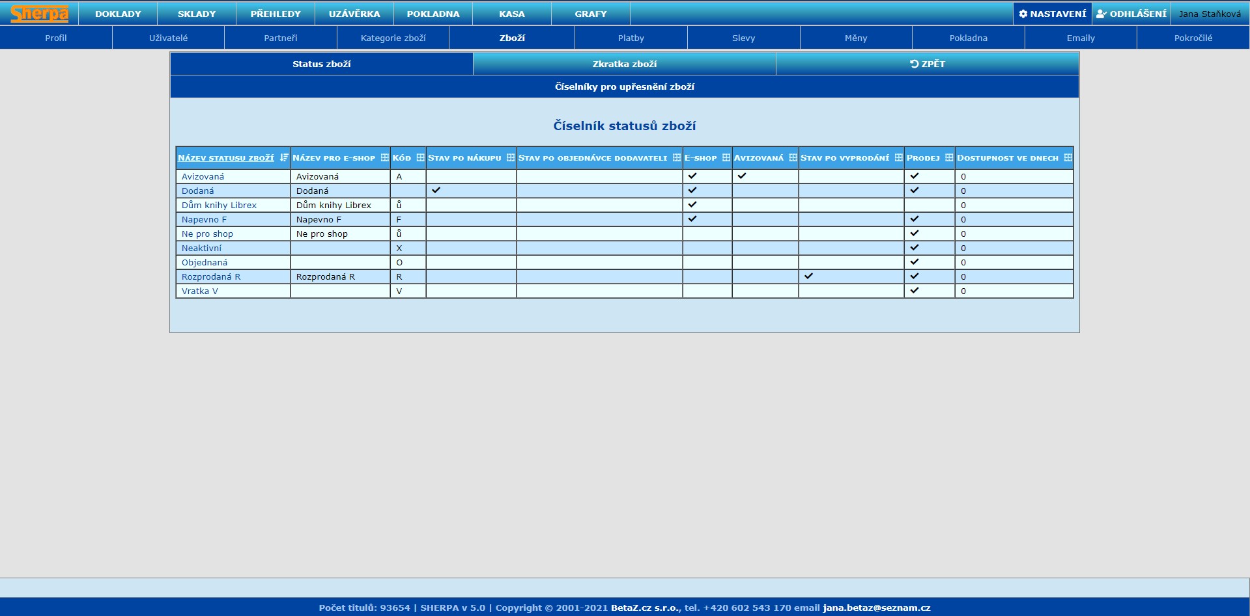Viewport: 1250px width, 616px height.
Task: Open the PŘEHLEDY main menu
Action: (276, 14)
